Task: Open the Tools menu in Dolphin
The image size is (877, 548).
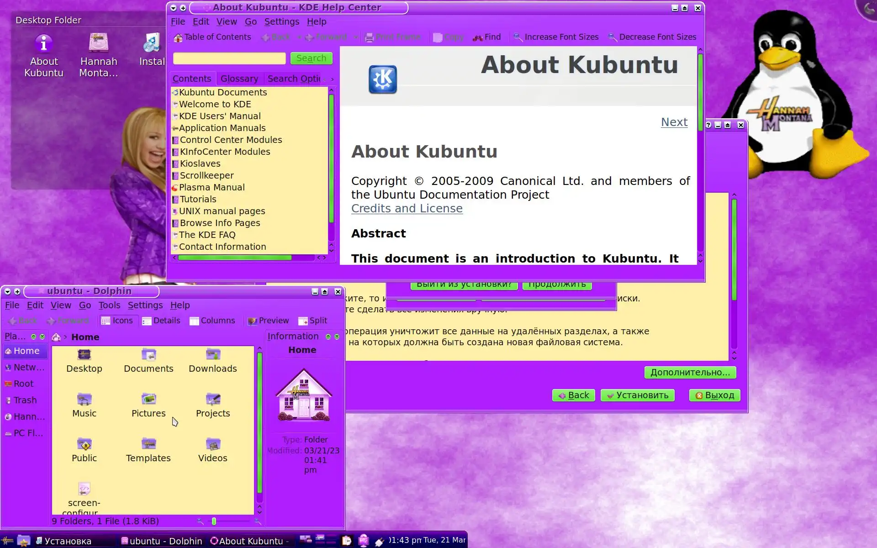Action: tap(109, 305)
